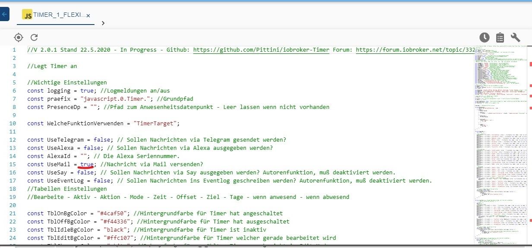Image resolution: width=532 pixels, height=248 pixels.
Task: Click the "#ffc107" color string
Action: coord(119,238)
